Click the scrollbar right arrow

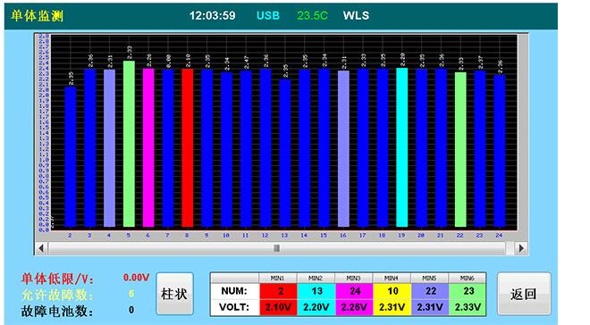521,248
